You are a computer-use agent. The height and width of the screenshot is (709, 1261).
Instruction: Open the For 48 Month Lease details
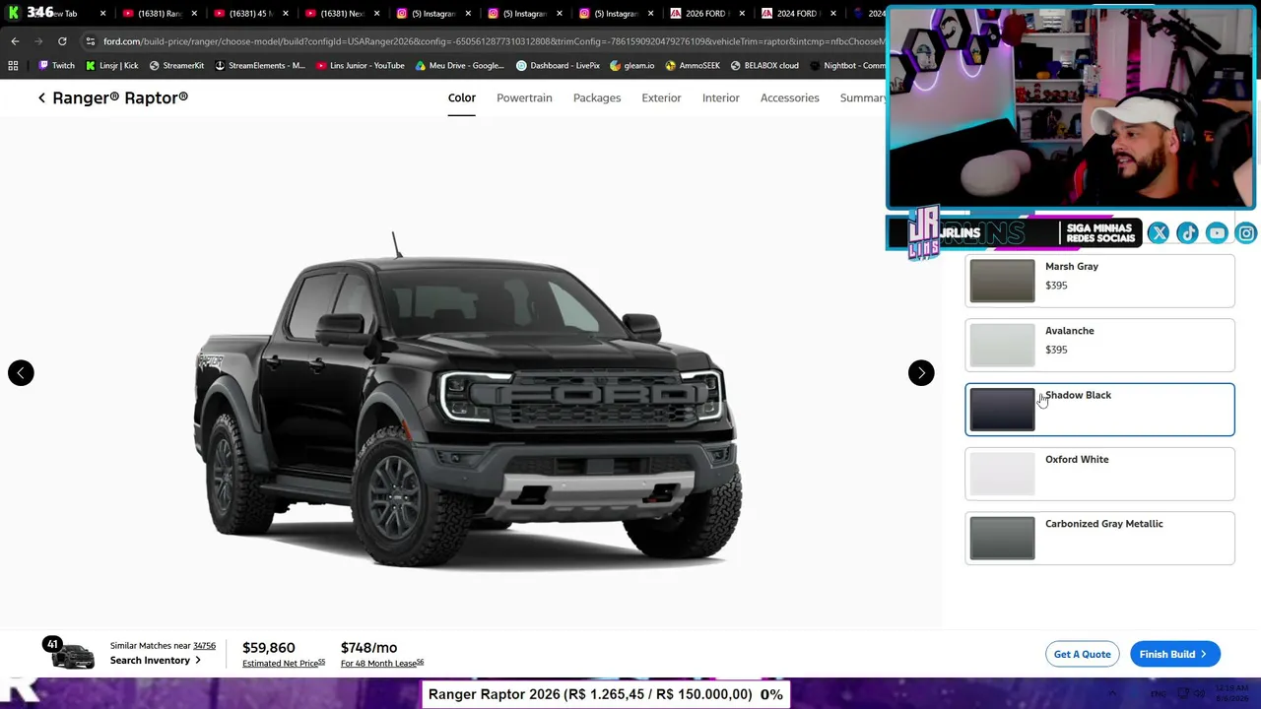pyautogui.click(x=382, y=664)
